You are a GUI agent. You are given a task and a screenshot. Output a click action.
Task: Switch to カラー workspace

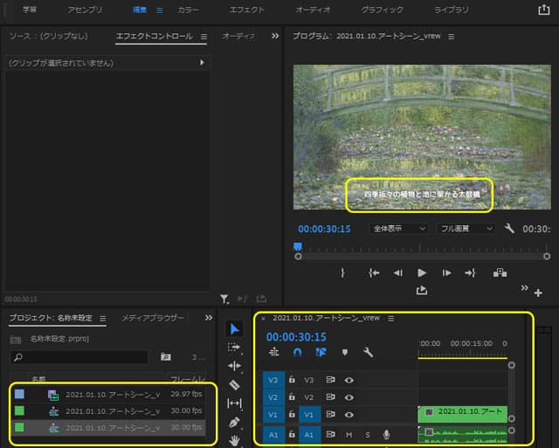click(188, 10)
